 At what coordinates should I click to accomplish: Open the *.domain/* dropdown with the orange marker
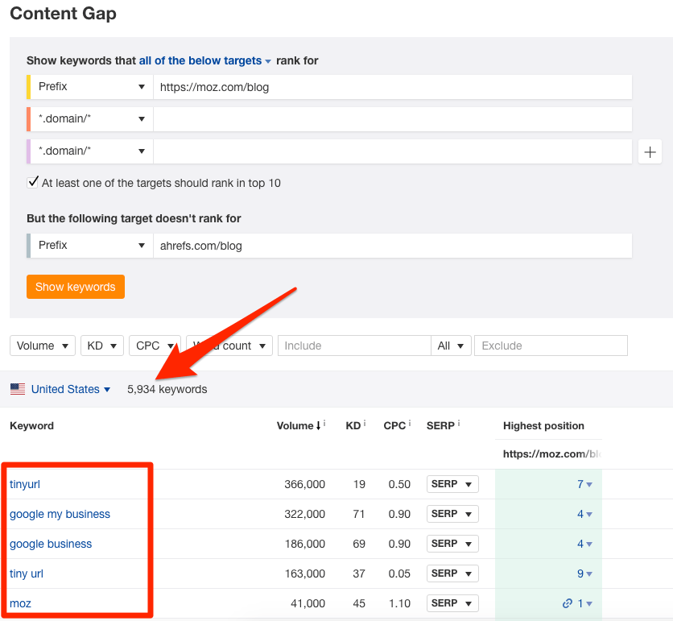point(92,119)
